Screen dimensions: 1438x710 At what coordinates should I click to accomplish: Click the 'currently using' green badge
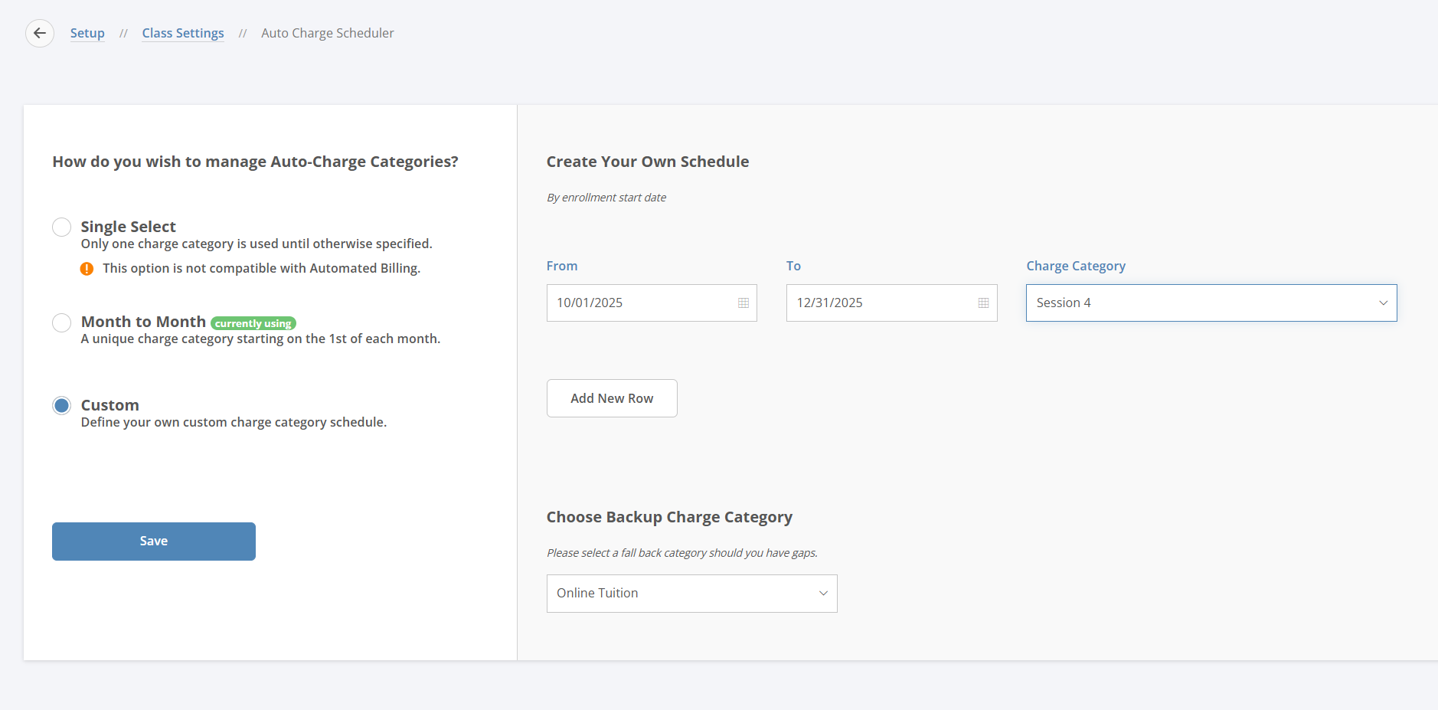(253, 323)
